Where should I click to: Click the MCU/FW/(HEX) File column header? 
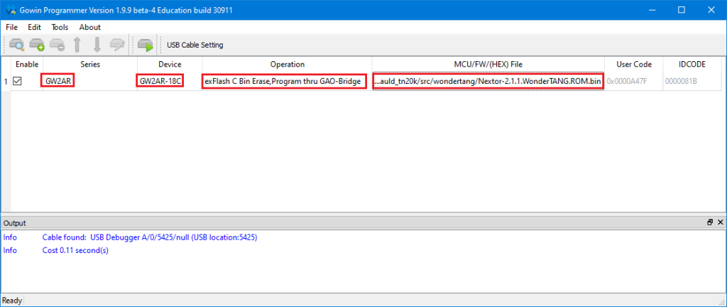(x=488, y=65)
